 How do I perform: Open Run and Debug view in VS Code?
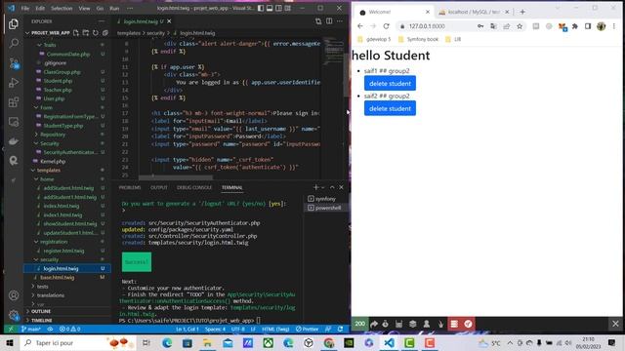click(x=14, y=82)
